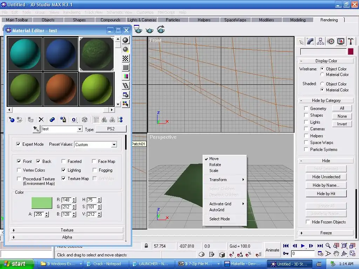Click Invert category button
The image size is (359, 269).
(x=342, y=124)
